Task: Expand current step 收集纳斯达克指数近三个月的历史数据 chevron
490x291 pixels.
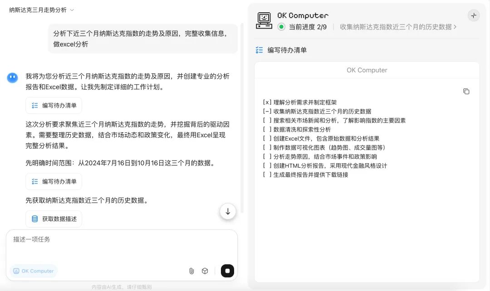Action: click(455, 27)
